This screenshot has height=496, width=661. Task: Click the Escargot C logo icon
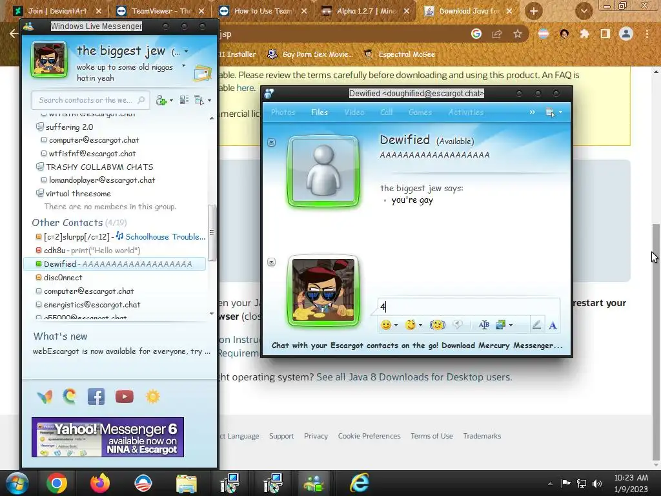(x=70, y=396)
